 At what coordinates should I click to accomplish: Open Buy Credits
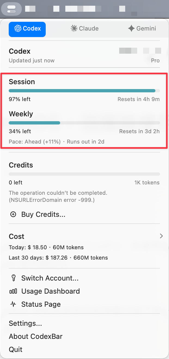pos(43,214)
